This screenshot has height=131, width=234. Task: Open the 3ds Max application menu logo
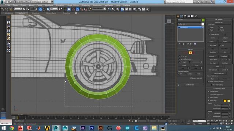(x=2, y=2)
